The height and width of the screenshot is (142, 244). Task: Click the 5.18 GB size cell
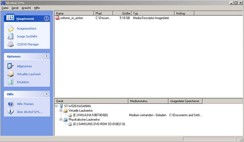coord(125,18)
